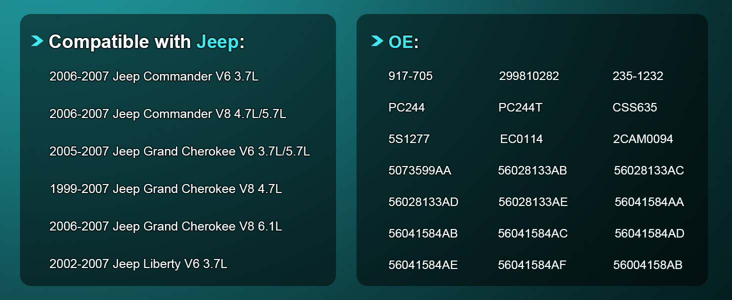The image size is (732, 300).
Task: Select part number 299810282
Action: pyautogui.click(x=529, y=76)
